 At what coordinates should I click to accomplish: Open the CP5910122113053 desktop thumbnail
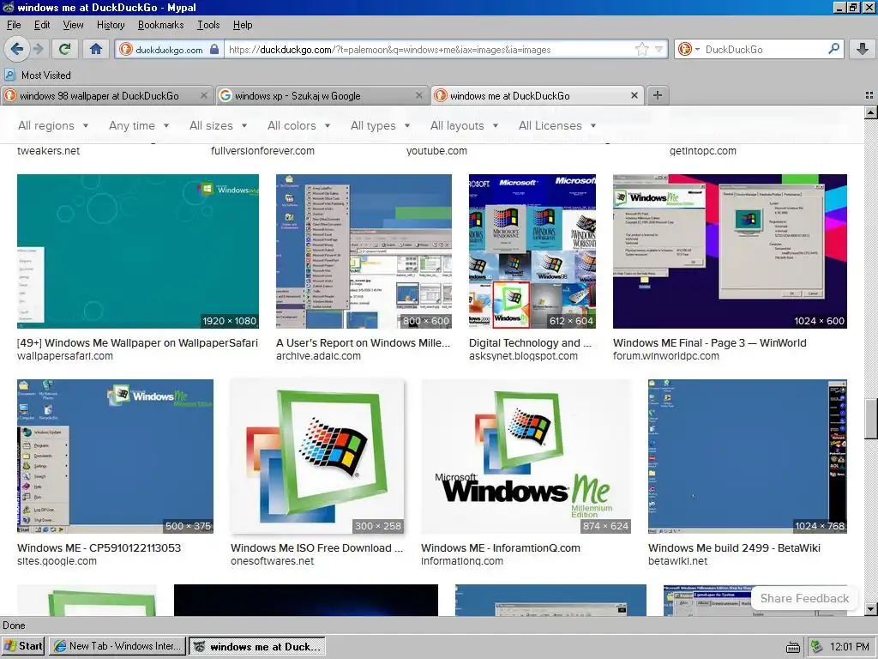tap(116, 456)
